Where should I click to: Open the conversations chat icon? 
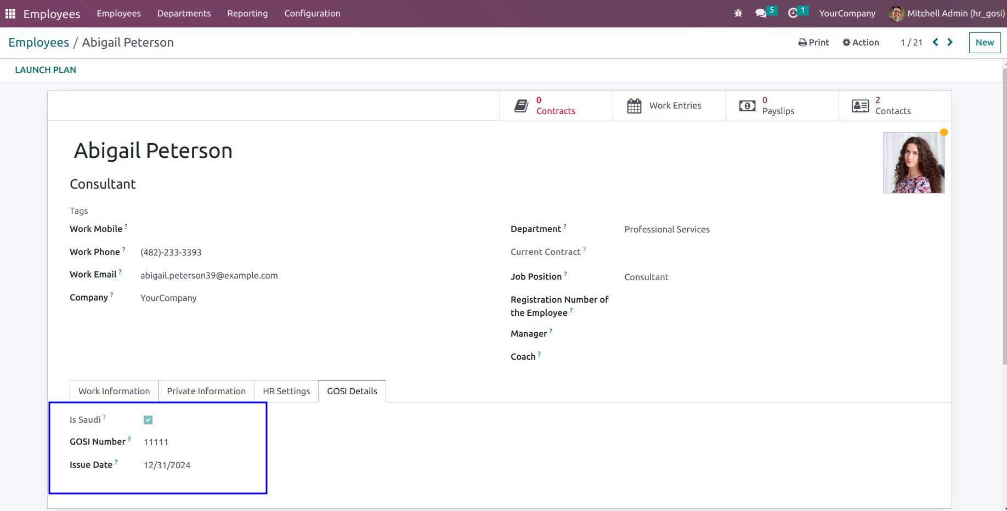click(761, 13)
